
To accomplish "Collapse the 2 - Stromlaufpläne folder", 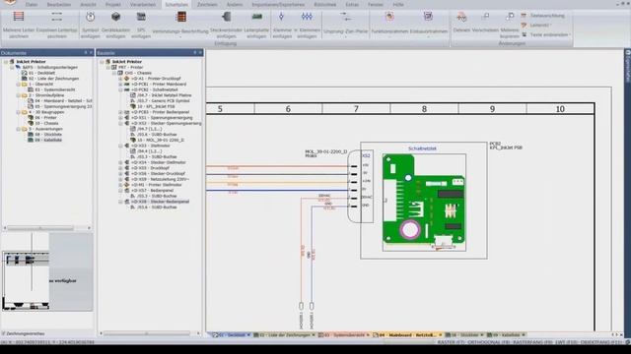I will tap(18, 95).
